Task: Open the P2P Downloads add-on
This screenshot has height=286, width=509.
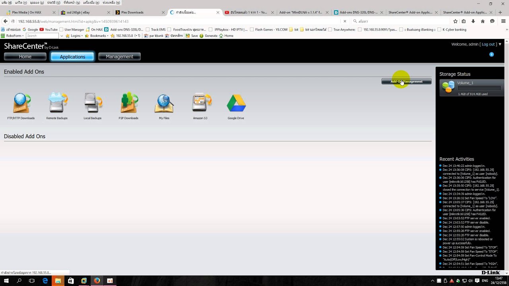Action: point(128,106)
